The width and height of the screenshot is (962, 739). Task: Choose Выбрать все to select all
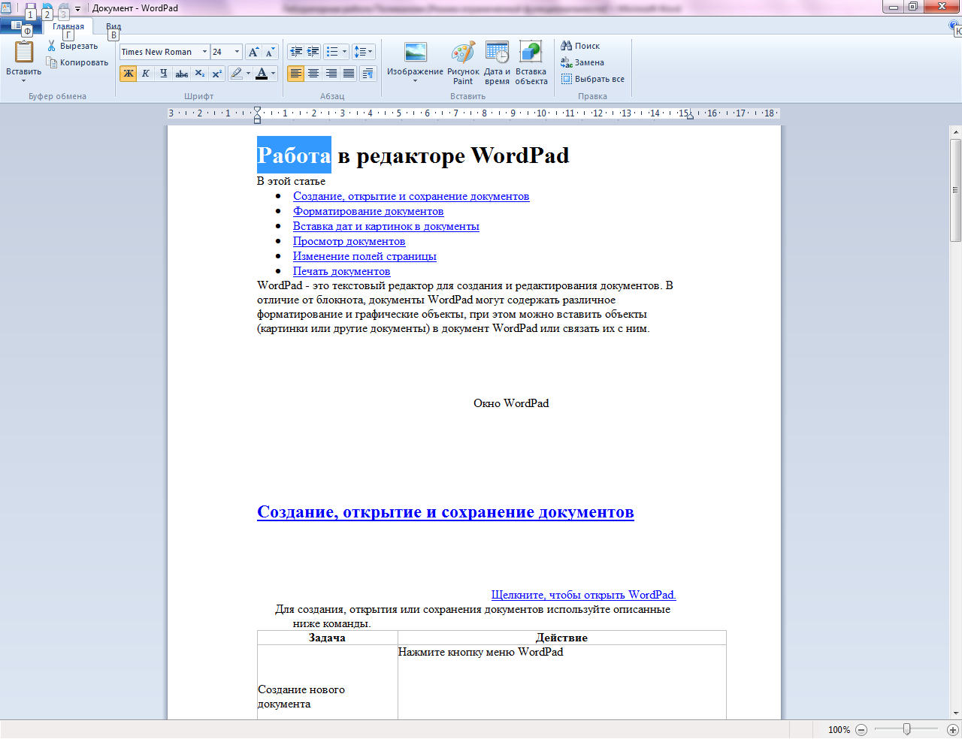point(593,79)
